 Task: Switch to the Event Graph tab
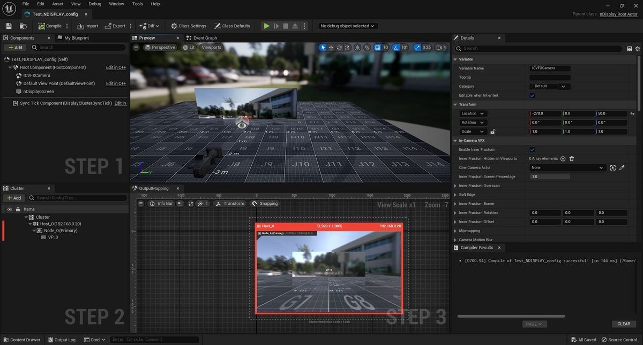coord(205,38)
